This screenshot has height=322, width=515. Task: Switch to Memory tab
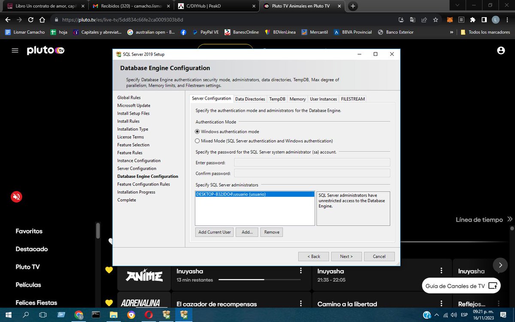pos(297,99)
